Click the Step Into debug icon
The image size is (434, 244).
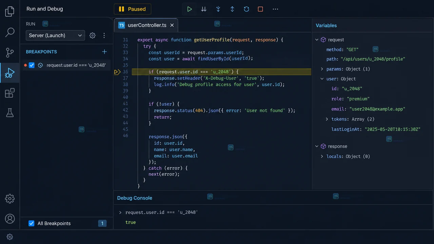coord(218,9)
